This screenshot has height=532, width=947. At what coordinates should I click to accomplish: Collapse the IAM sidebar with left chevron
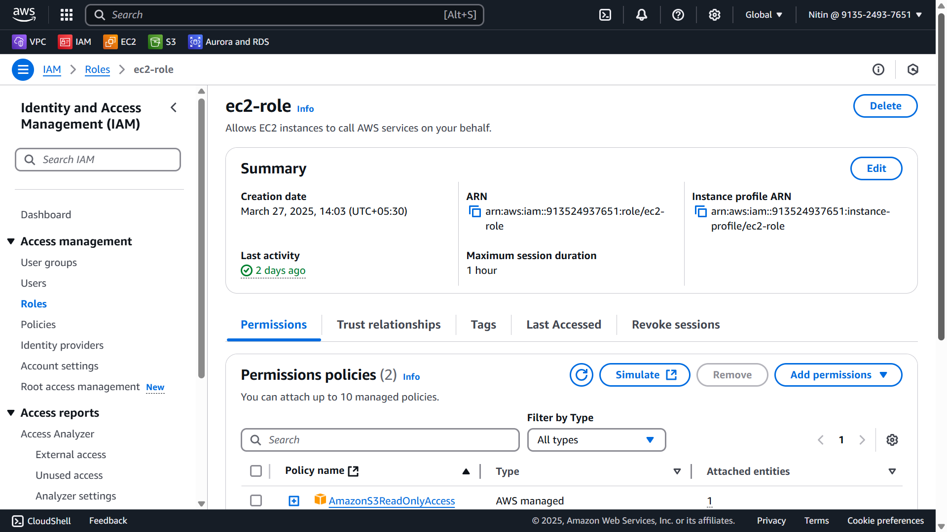(174, 107)
